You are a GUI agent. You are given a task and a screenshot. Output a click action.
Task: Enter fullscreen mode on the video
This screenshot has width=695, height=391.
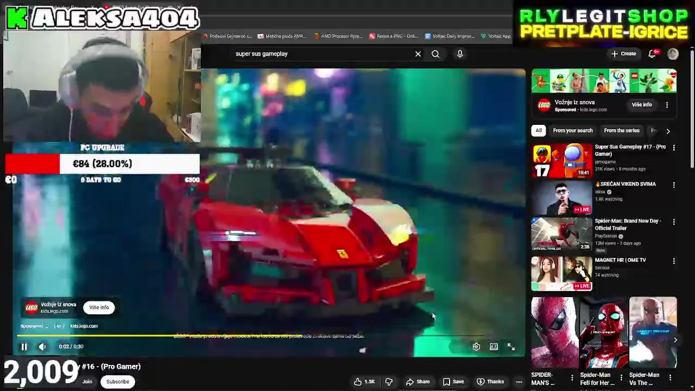click(511, 346)
